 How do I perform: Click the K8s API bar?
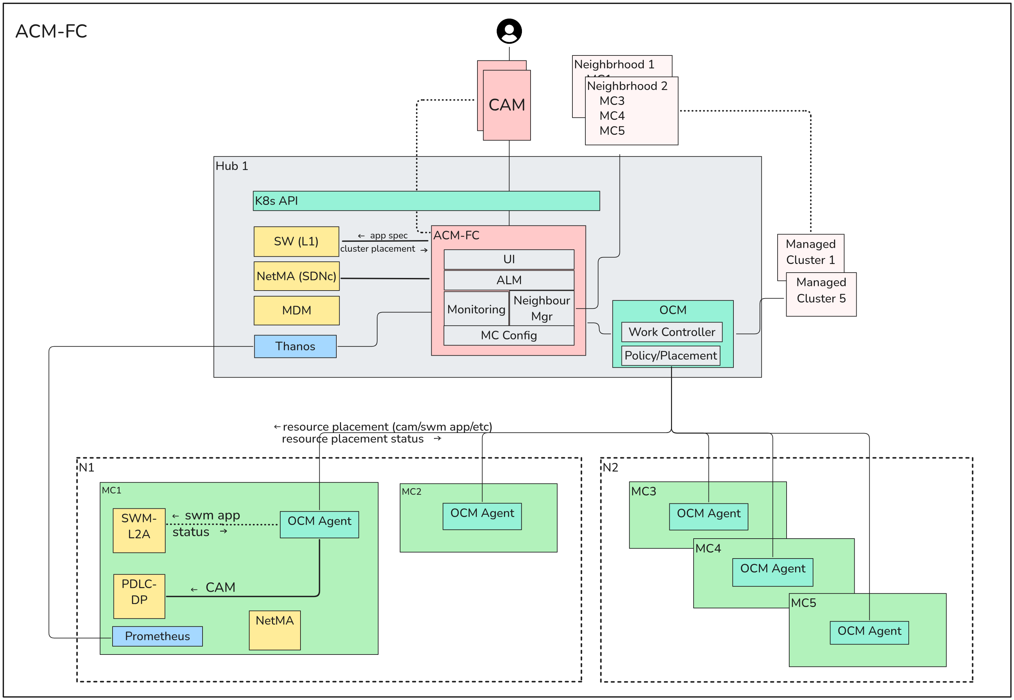click(x=426, y=201)
